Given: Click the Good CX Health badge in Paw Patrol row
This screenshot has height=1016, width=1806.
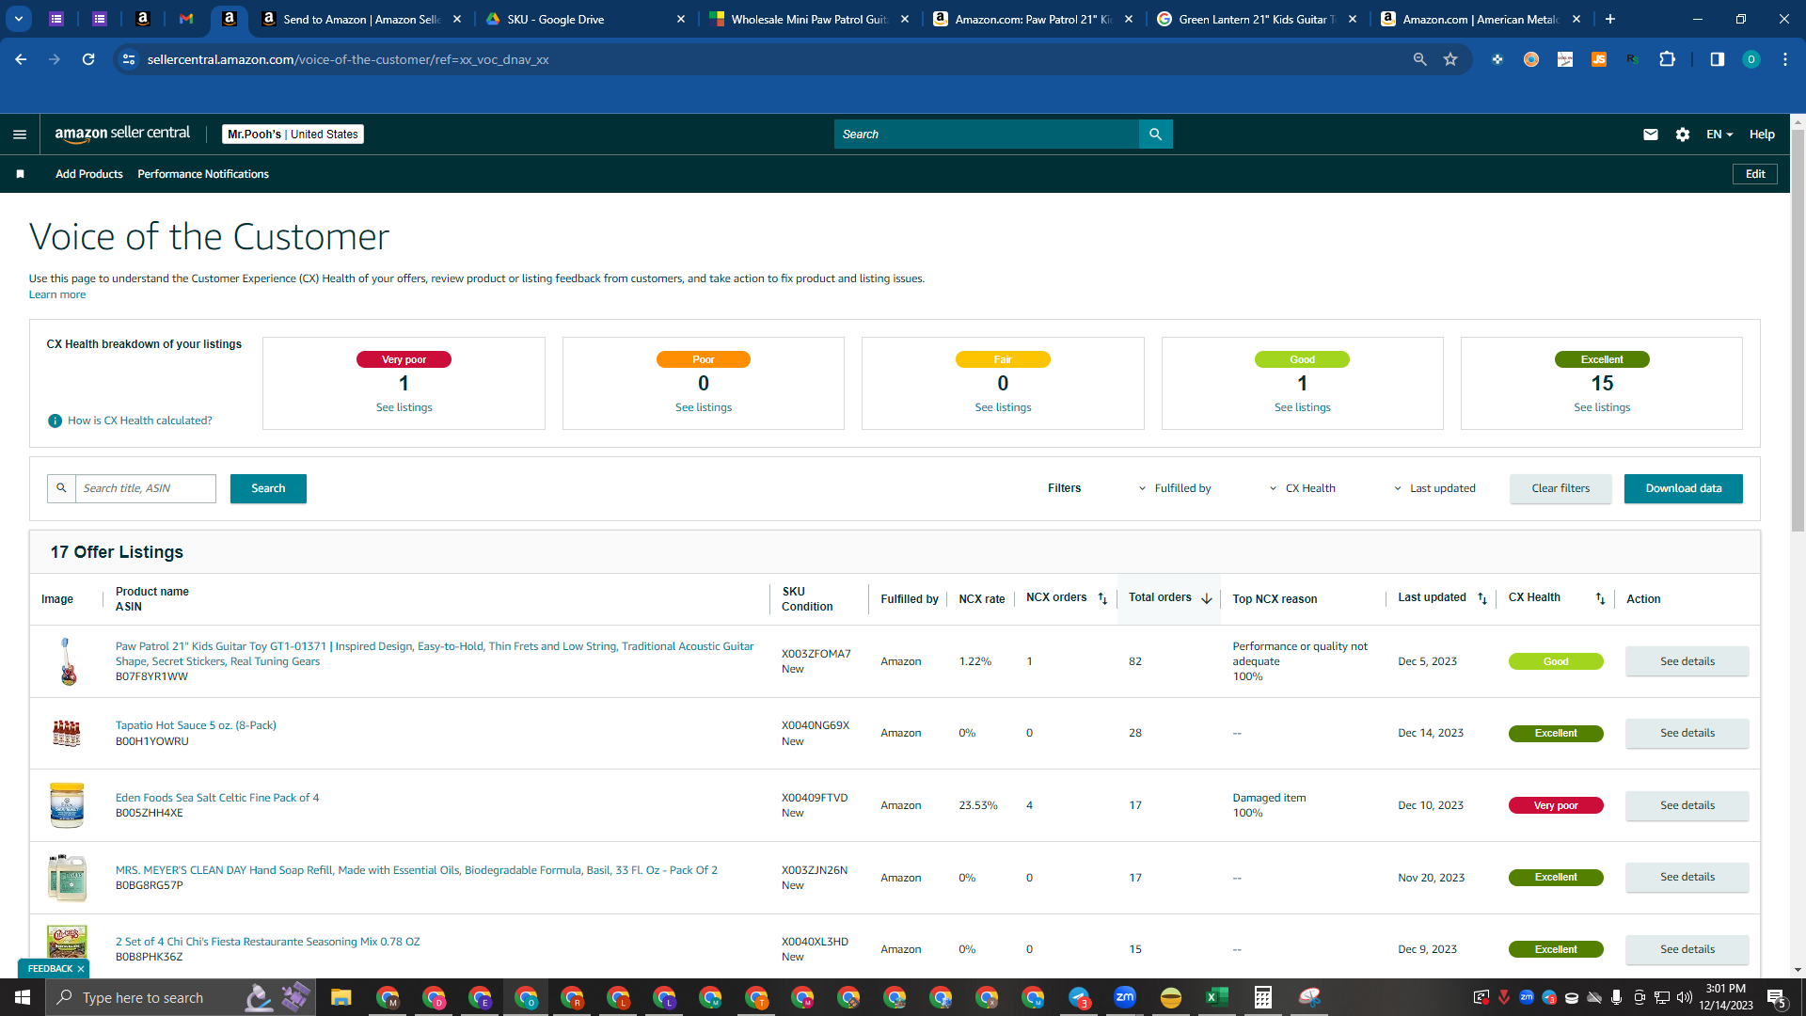Looking at the screenshot, I should click(x=1556, y=661).
